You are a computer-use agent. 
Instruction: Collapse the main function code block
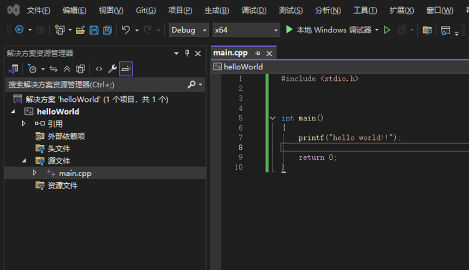coord(273,118)
